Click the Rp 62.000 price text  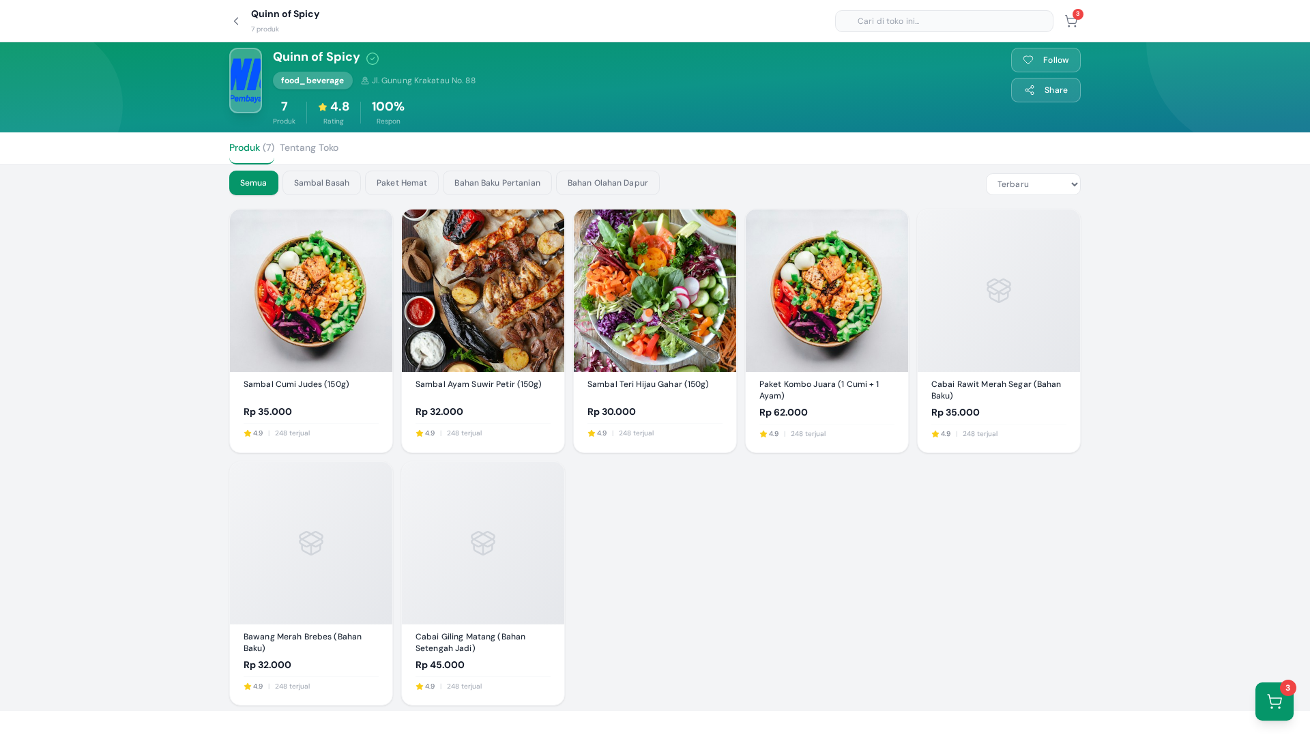click(x=783, y=413)
